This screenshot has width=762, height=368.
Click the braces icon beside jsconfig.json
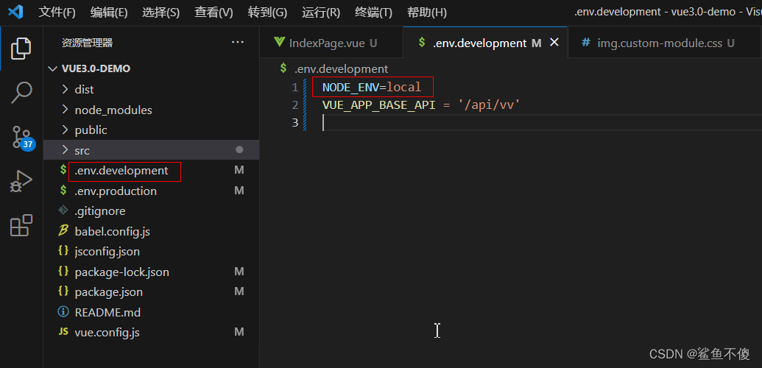click(x=63, y=251)
